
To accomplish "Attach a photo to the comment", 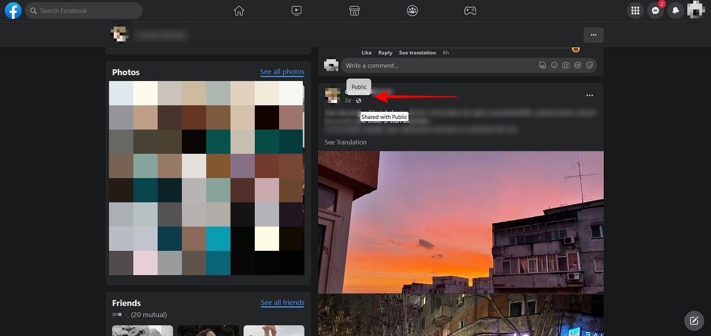I will pyautogui.click(x=566, y=66).
